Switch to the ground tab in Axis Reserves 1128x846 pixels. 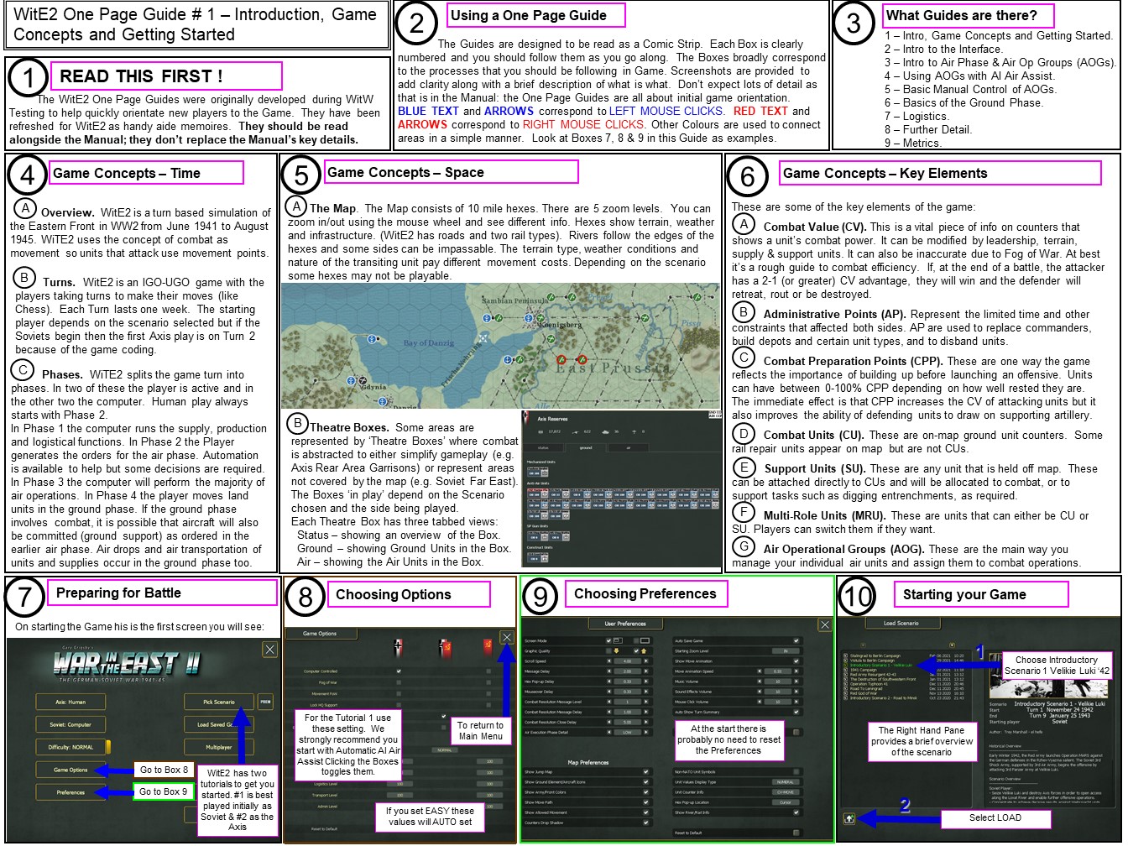pos(586,447)
